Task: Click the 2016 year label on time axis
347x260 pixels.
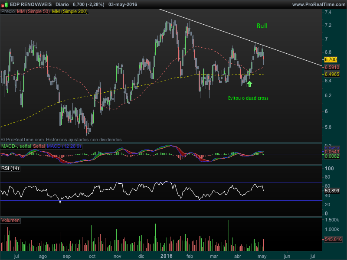Action: [167, 256]
